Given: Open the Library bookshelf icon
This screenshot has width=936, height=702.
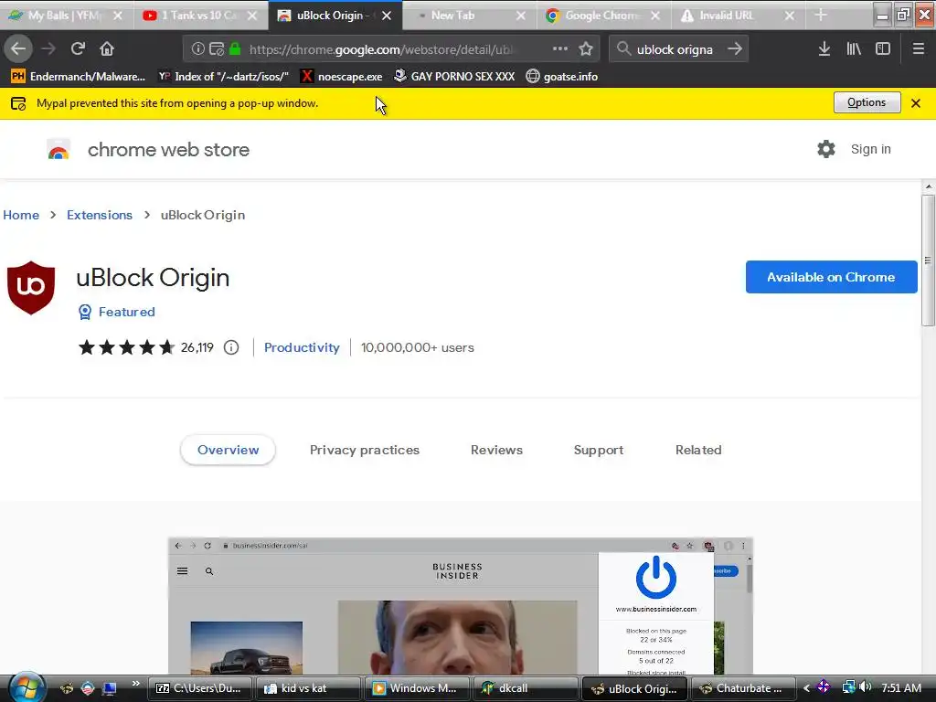Looking at the screenshot, I should pyautogui.click(x=854, y=49).
